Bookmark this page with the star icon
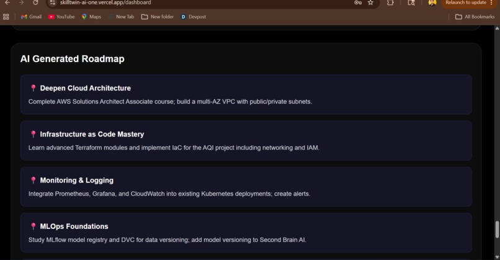This screenshot has width=500, height=260. [370, 2]
